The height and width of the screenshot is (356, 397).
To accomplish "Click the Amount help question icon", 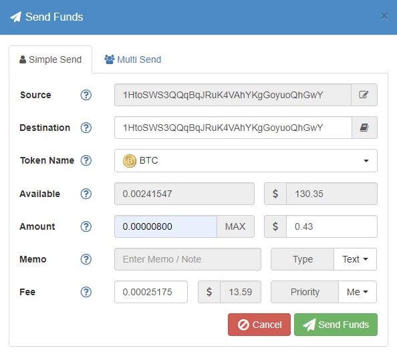I will (x=86, y=226).
